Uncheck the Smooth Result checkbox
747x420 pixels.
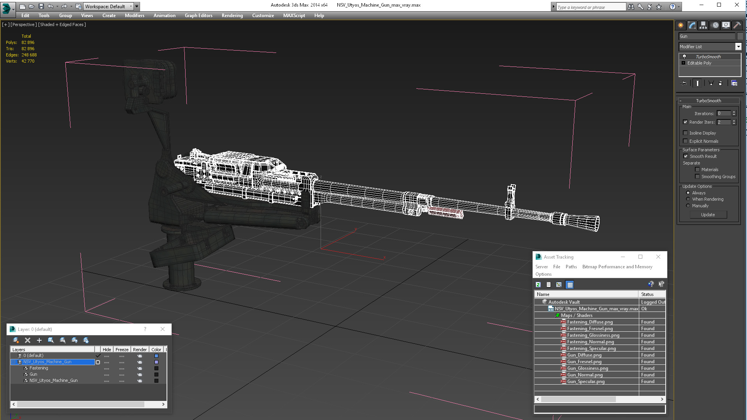click(x=686, y=156)
